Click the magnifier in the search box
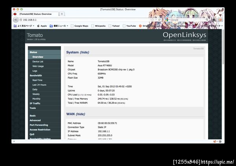 [x=207, y=20]
